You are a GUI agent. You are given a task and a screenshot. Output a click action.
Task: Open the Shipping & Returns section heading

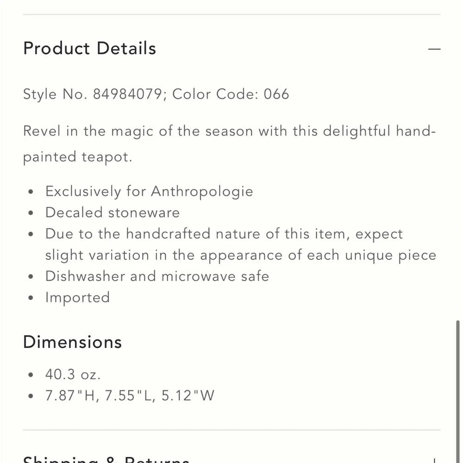point(106,460)
